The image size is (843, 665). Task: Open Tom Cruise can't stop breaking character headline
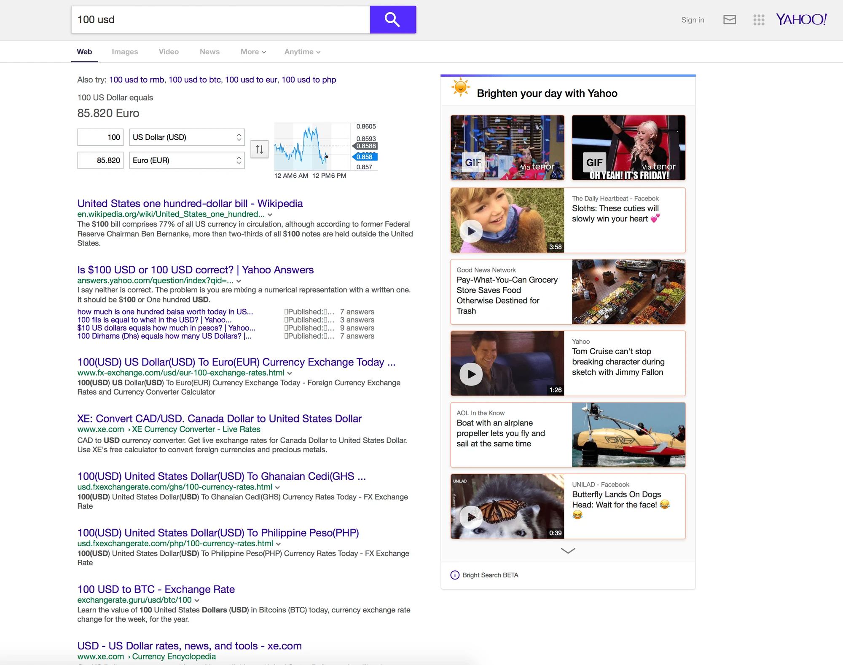[x=618, y=362]
